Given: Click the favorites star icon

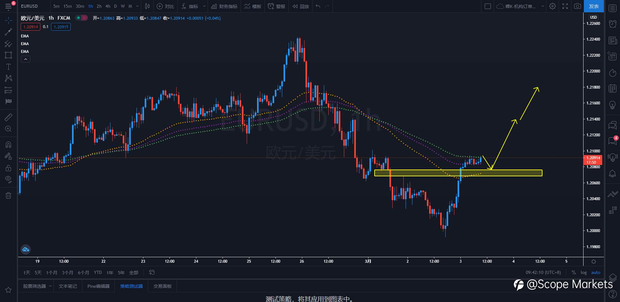Looking at the screenshot, I should point(8,290).
